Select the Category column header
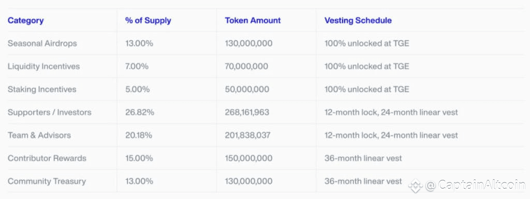Viewport: 530px width, 199px height. (x=26, y=20)
